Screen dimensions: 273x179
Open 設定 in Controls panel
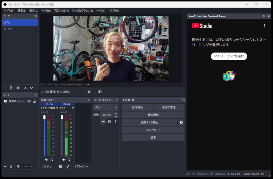tap(153, 138)
